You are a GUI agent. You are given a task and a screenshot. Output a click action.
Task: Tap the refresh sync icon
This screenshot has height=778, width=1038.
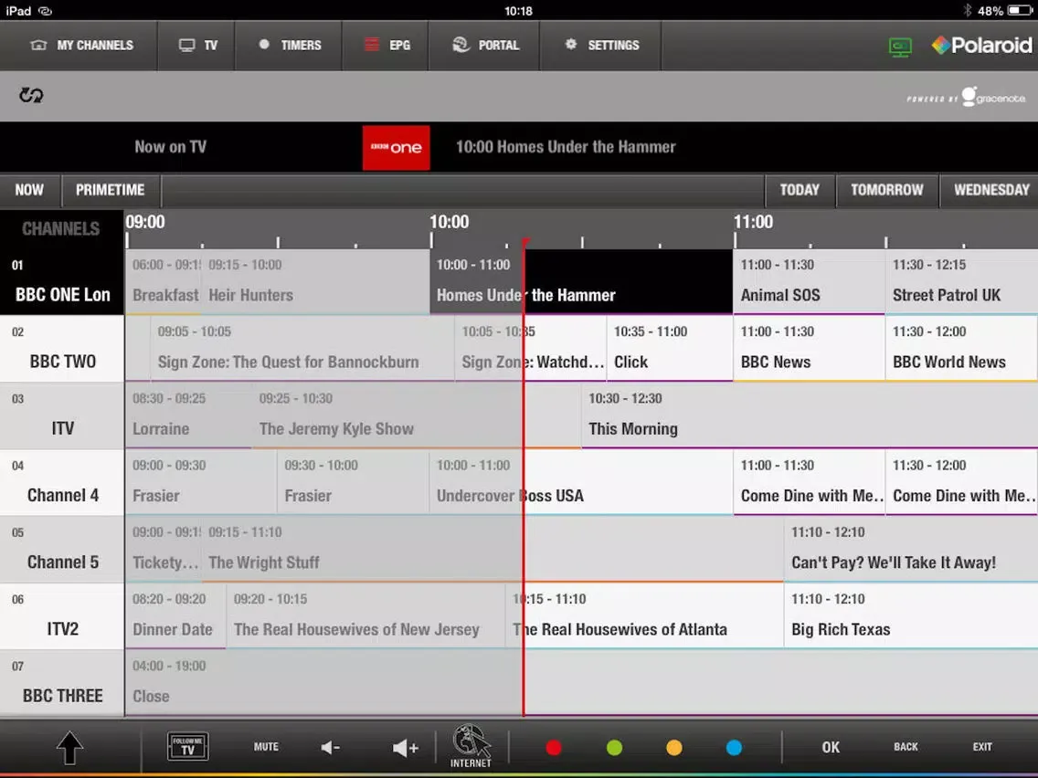pyautogui.click(x=30, y=95)
